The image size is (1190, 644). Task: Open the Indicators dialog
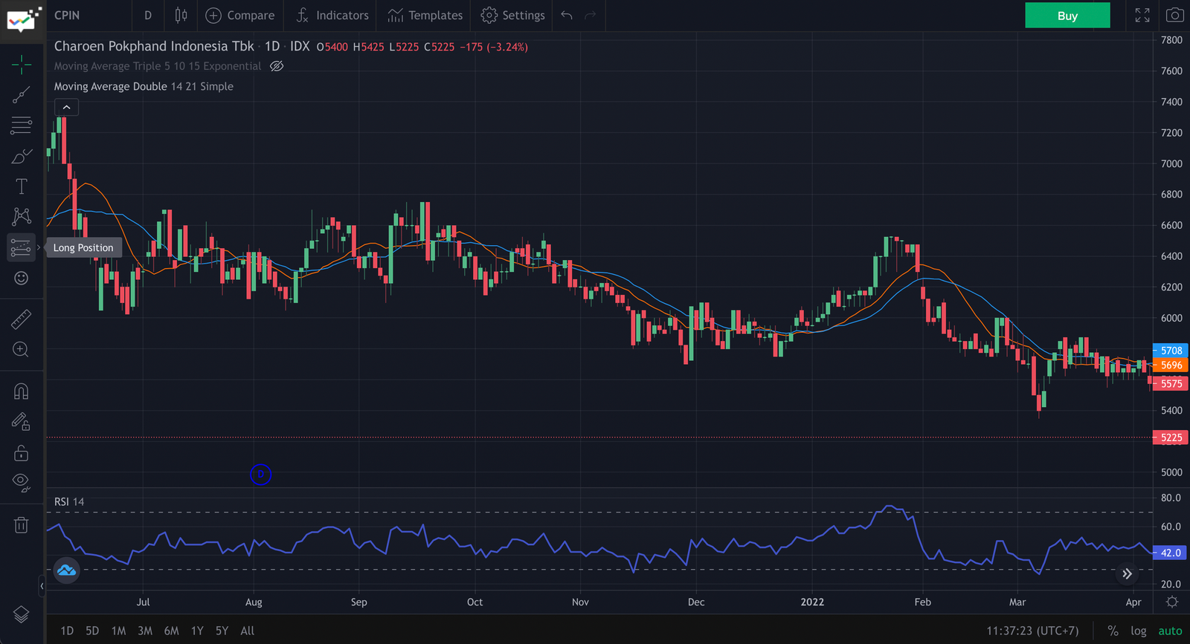[x=332, y=15]
